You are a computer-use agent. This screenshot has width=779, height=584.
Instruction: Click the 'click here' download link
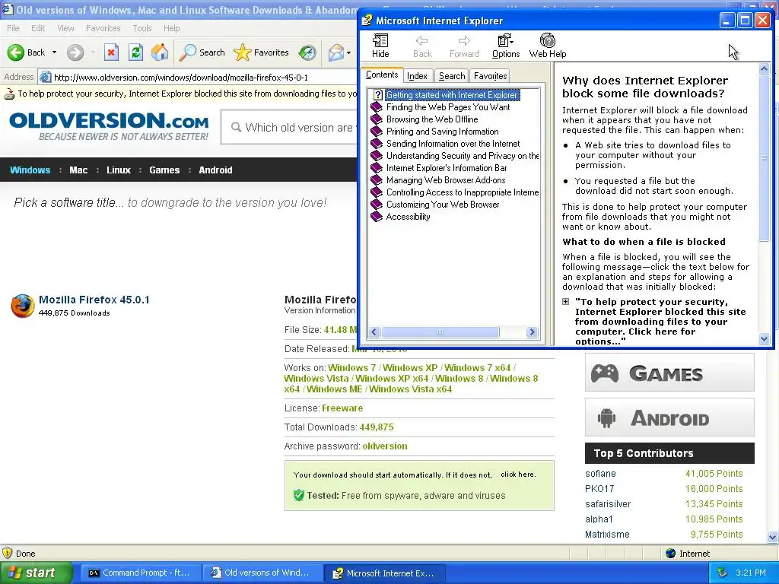[x=517, y=474]
